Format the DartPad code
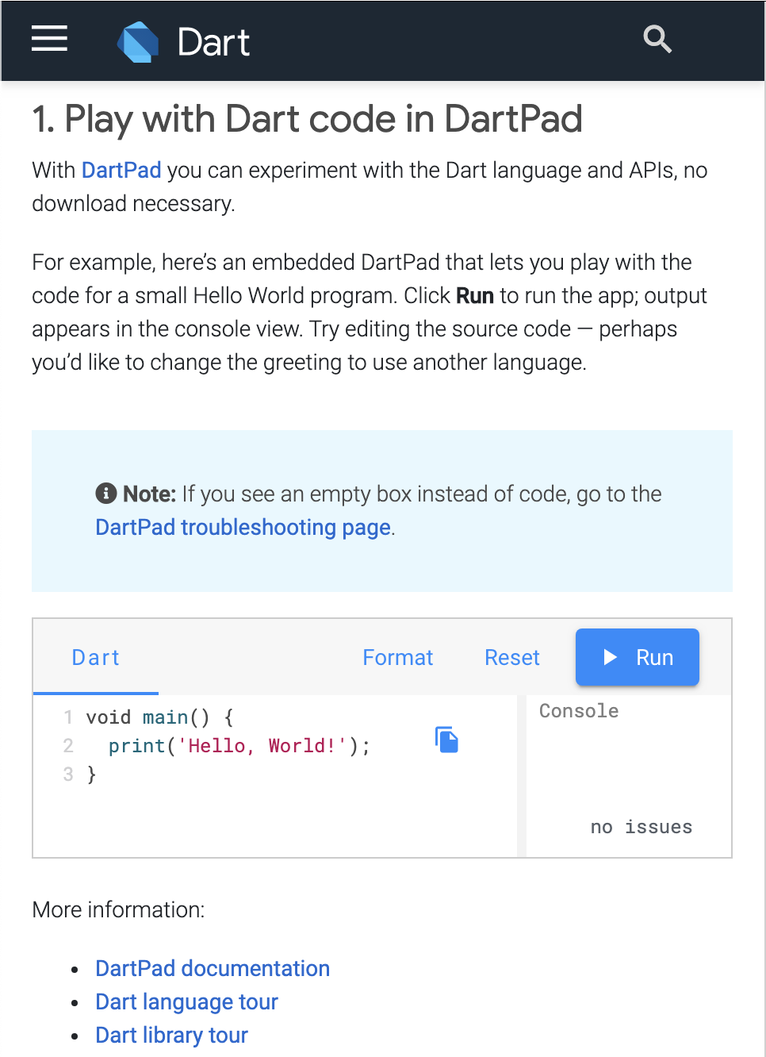Viewport: 766px width, 1057px height. click(398, 657)
